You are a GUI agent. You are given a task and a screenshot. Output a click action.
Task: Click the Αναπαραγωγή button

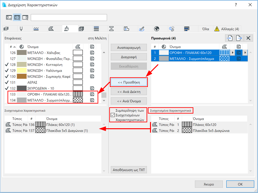click(x=129, y=48)
